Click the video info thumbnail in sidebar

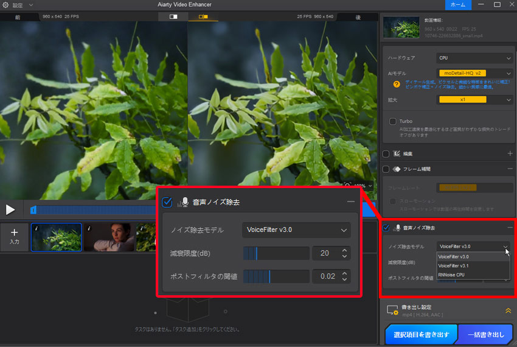tap(401, 27)
